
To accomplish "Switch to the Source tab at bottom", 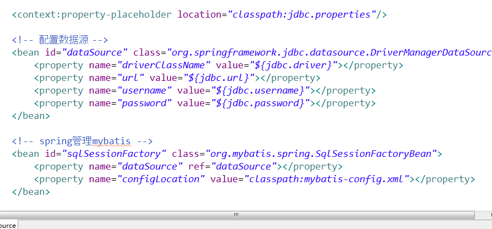I will (x=8, y=225).
